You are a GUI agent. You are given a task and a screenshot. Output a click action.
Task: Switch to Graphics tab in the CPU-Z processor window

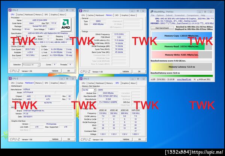tap(54, 15)
